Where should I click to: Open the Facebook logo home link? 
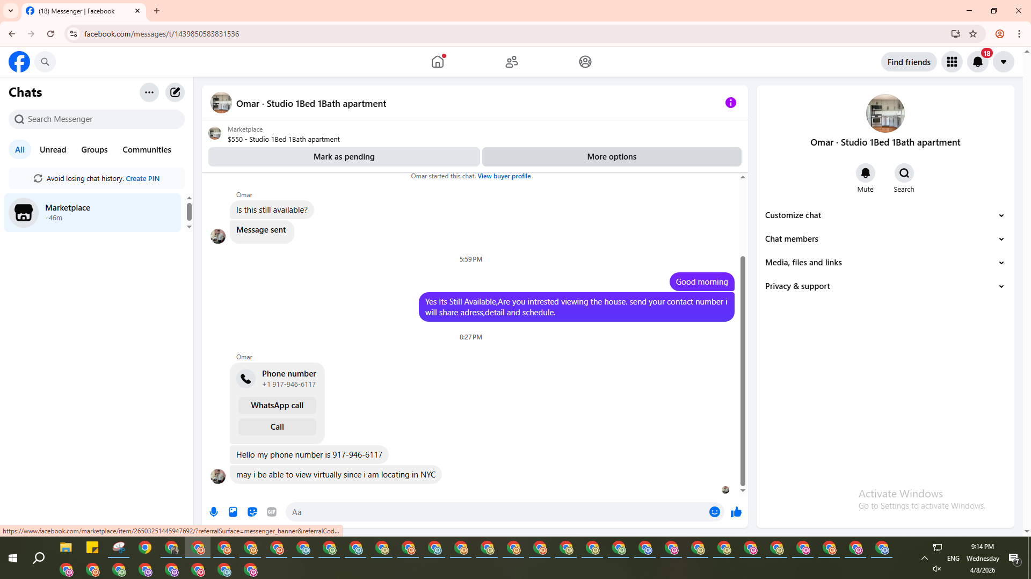19,62
